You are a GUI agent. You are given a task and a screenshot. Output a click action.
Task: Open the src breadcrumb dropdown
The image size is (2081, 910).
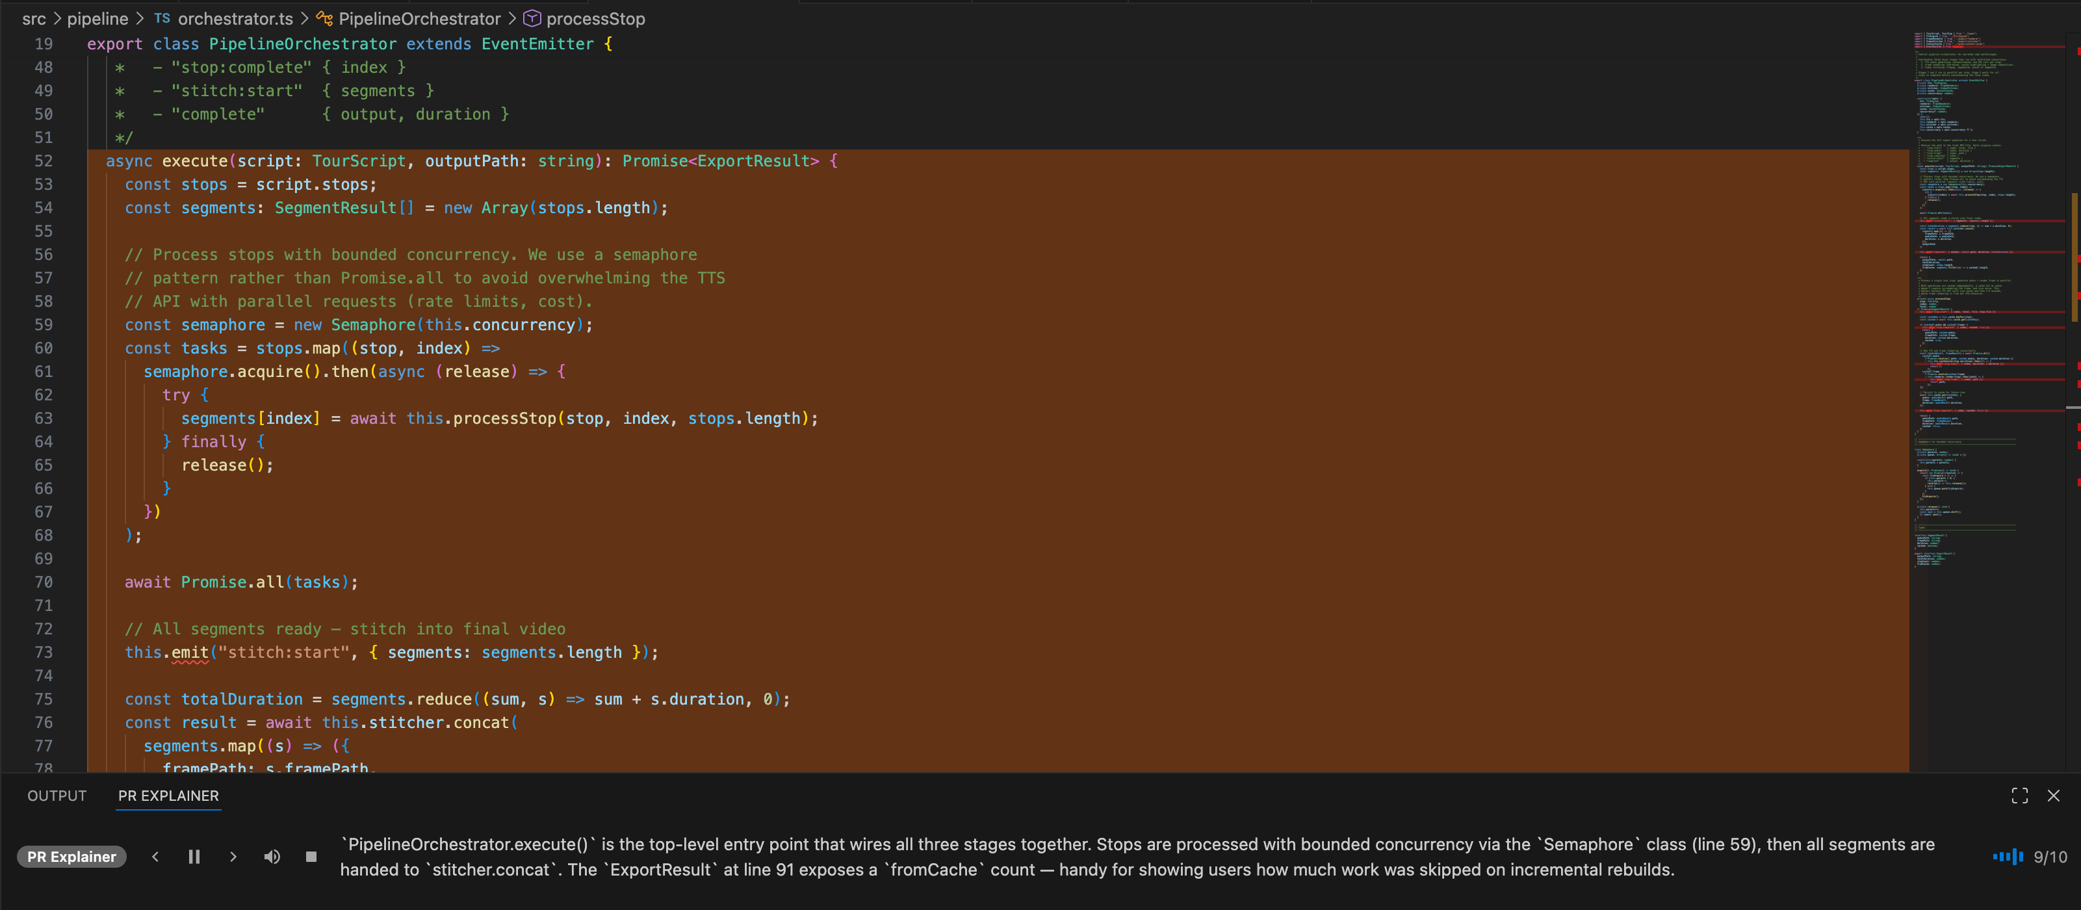[x=34, y=19]
